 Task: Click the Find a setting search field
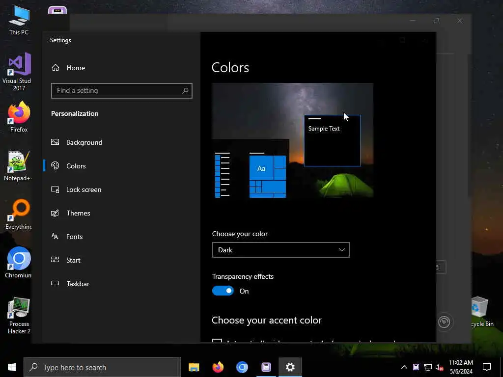click(122, 91)
